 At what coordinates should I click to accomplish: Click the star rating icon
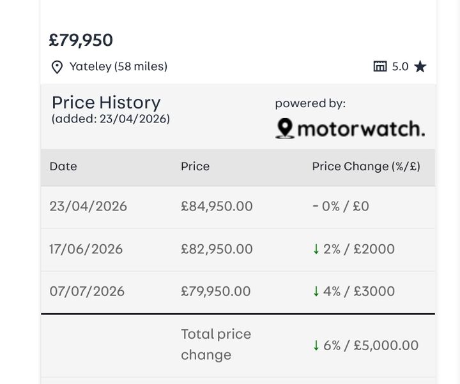tap(420, 66)
